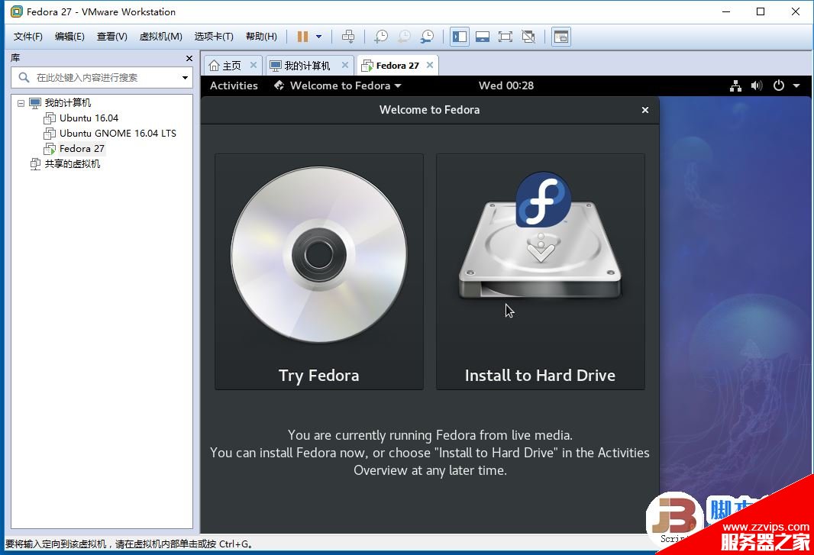The width and height of the screenshot is (814, 555).
Task: Toggle the library sidebar view icon
Action: [460, 37]
